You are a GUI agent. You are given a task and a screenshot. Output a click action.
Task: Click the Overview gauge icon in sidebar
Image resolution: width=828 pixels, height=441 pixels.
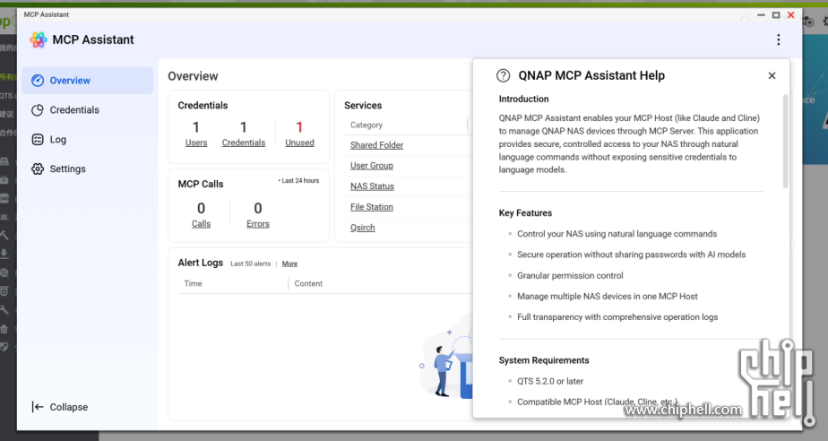38,81
